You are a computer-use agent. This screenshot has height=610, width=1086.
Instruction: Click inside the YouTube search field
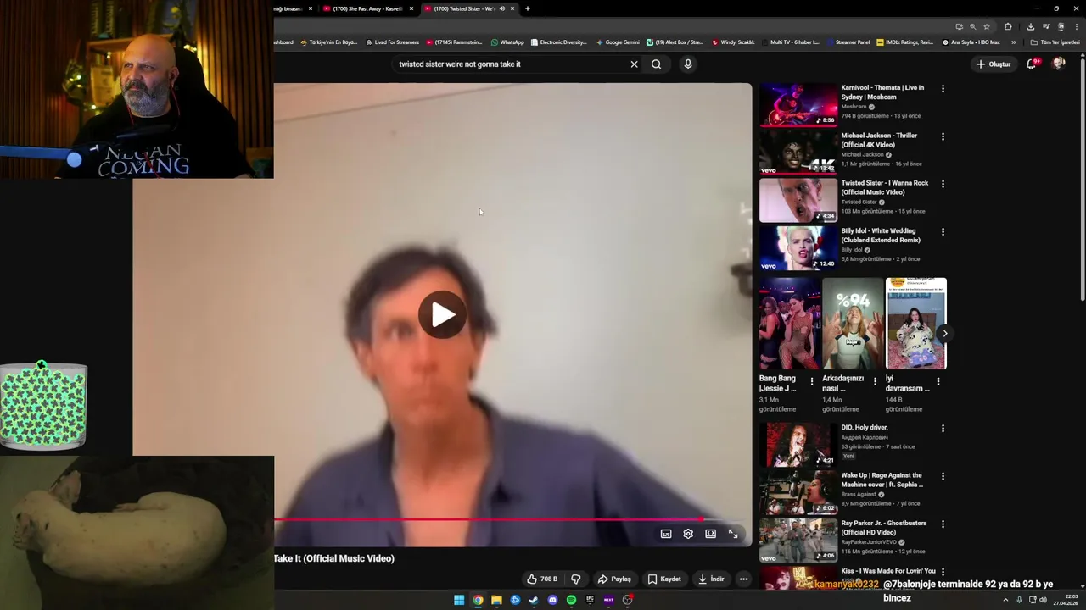(509, 64)
